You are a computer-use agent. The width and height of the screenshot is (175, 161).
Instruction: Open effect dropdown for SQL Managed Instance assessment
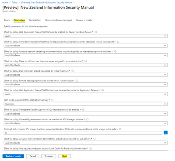(x=86, y=123)
